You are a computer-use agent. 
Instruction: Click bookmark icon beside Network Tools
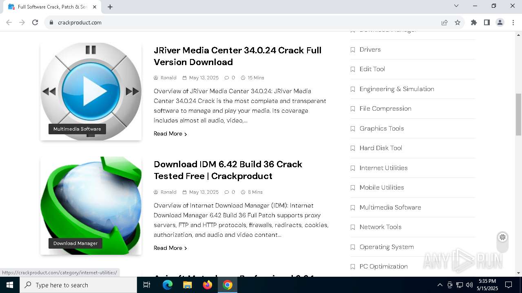[353, 227]
